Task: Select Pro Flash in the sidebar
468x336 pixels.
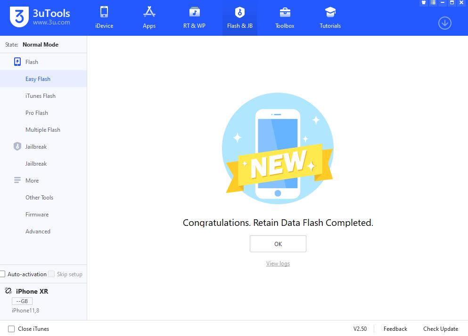Action: coord(37,113)
